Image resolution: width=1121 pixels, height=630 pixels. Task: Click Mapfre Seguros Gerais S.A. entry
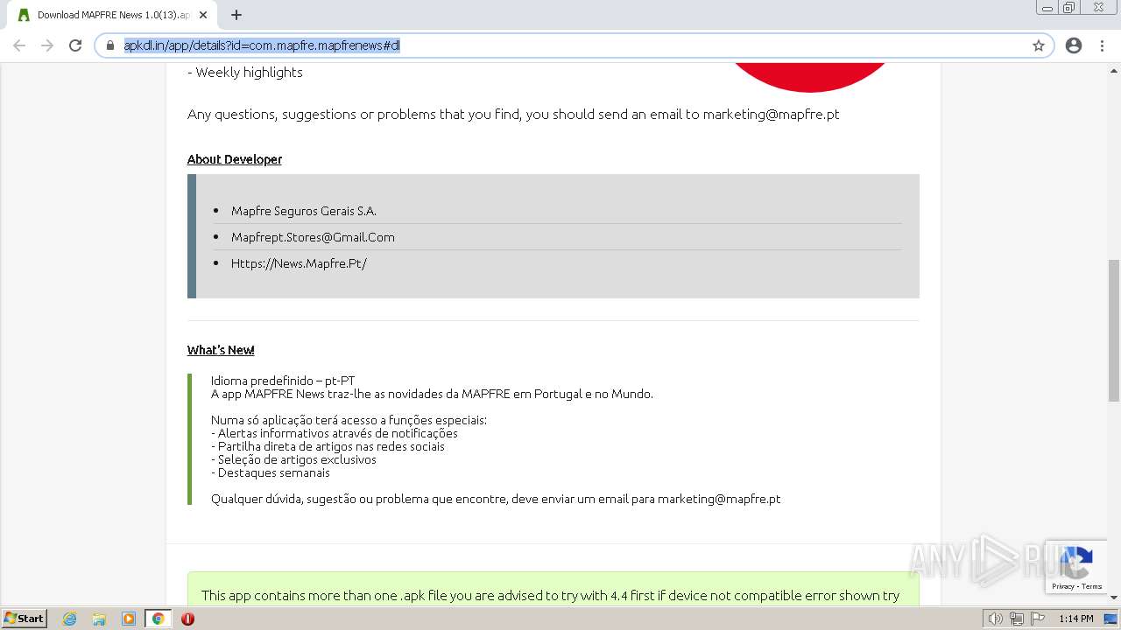point(304,211)
